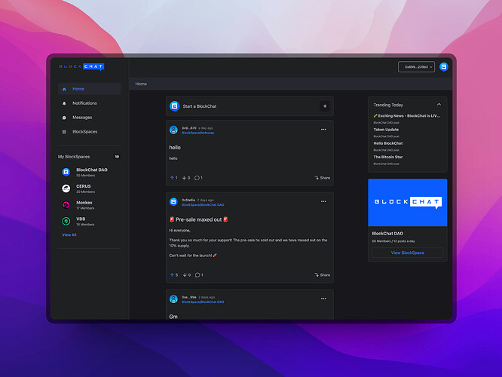Open Messages from the sidebar
Screen dimensions: 502x377
click(x=81, y=118)
